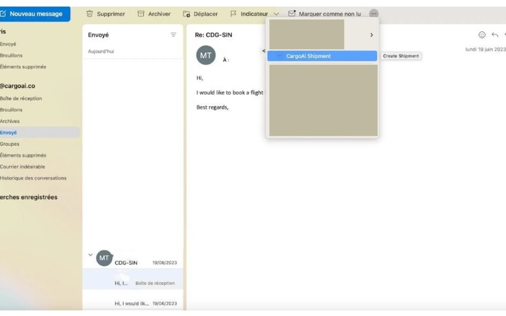This screenshot has width=506, height=316.
Task: Click the Archiver box icon
Action: 141,14
